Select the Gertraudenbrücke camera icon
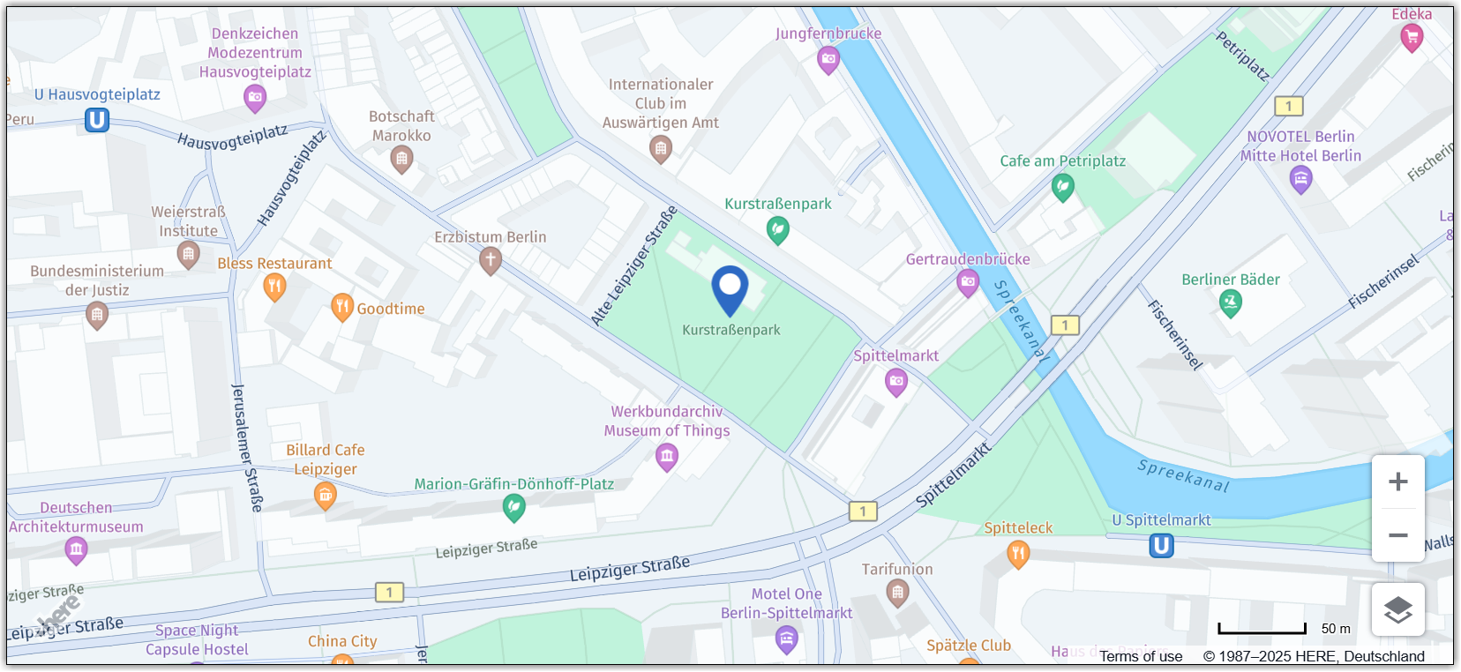1461x672 pixels. (968, 283)
